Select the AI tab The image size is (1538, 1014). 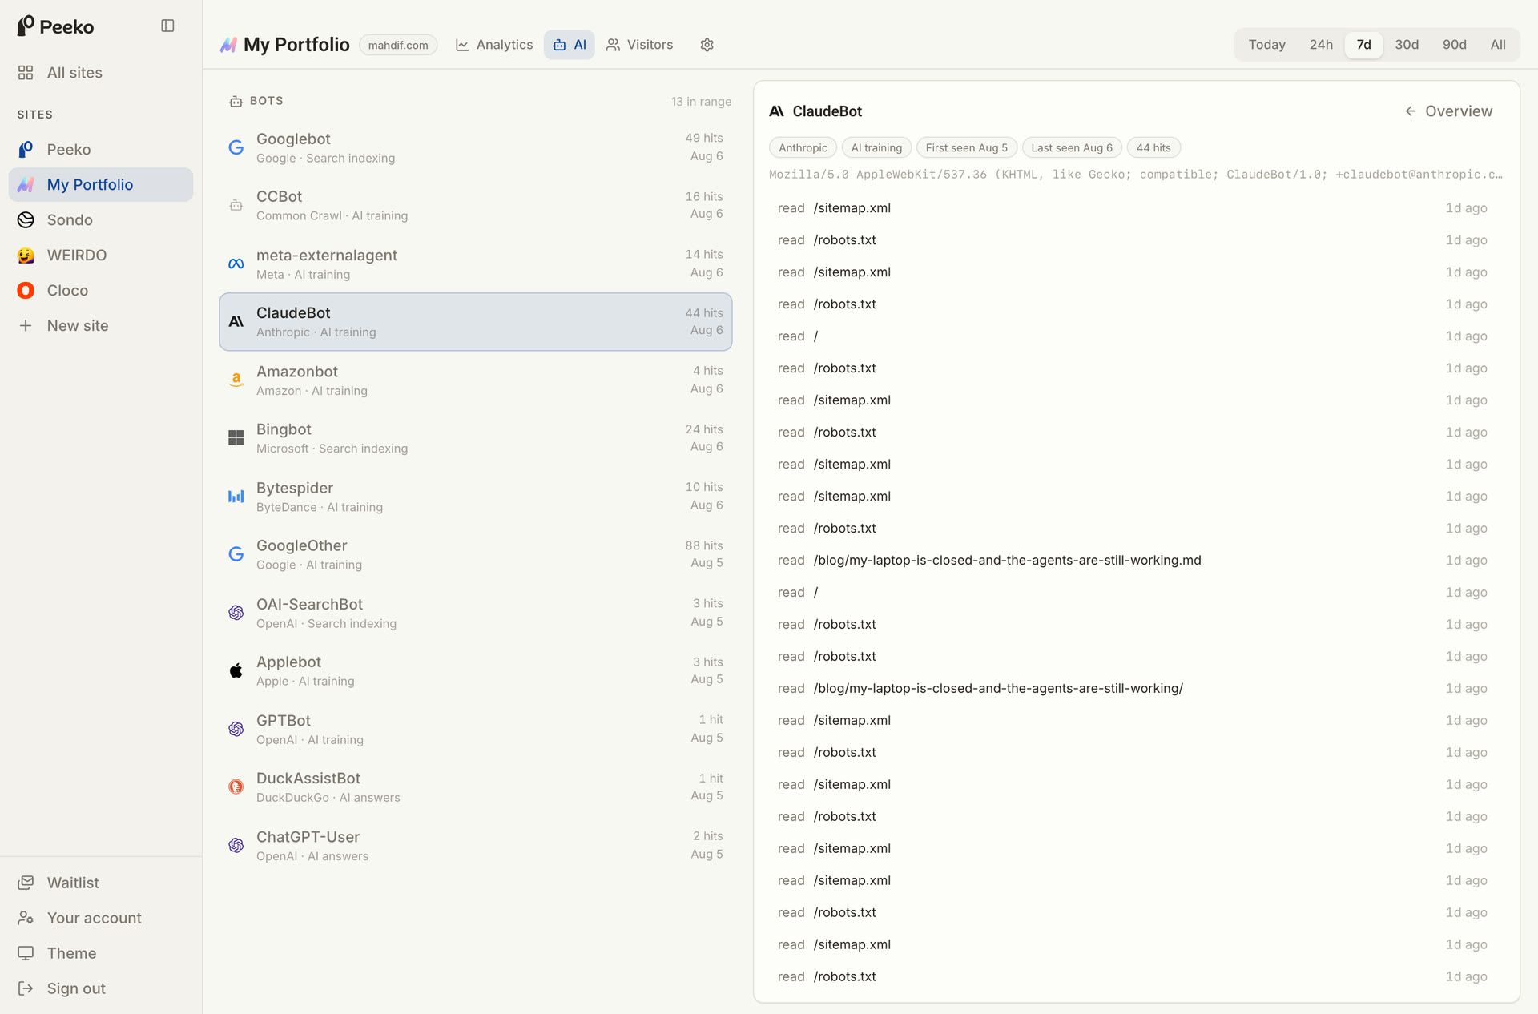coord(570,45)
